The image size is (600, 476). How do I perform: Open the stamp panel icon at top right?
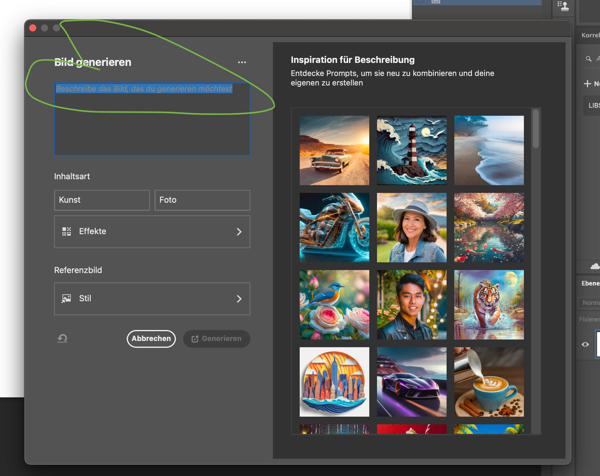(563, 6)
